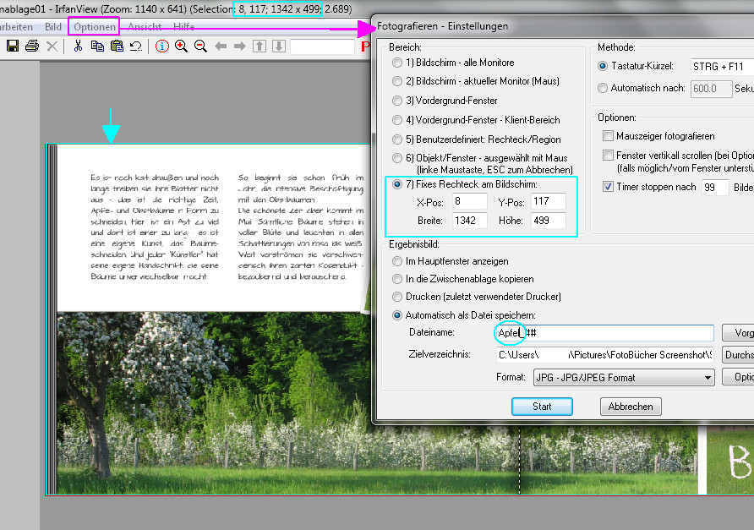This screenshot has width=754, height=530.
Task: Click the Print toolbar icon
Action: pos(32,46)
